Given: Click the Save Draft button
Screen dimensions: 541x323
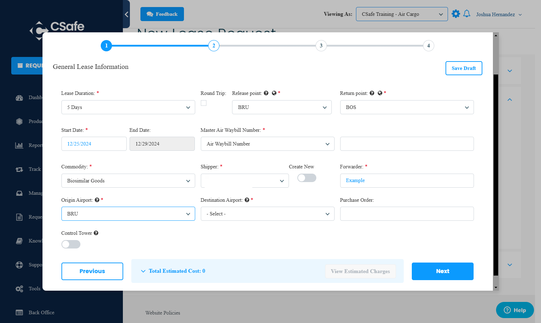Looking at the screenshot, I should click(464, 68).
